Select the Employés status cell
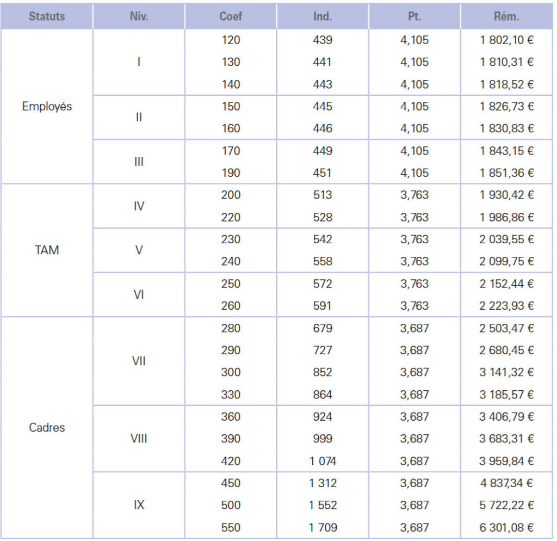This screenshot has width=557, height=541. coord(47,107)
